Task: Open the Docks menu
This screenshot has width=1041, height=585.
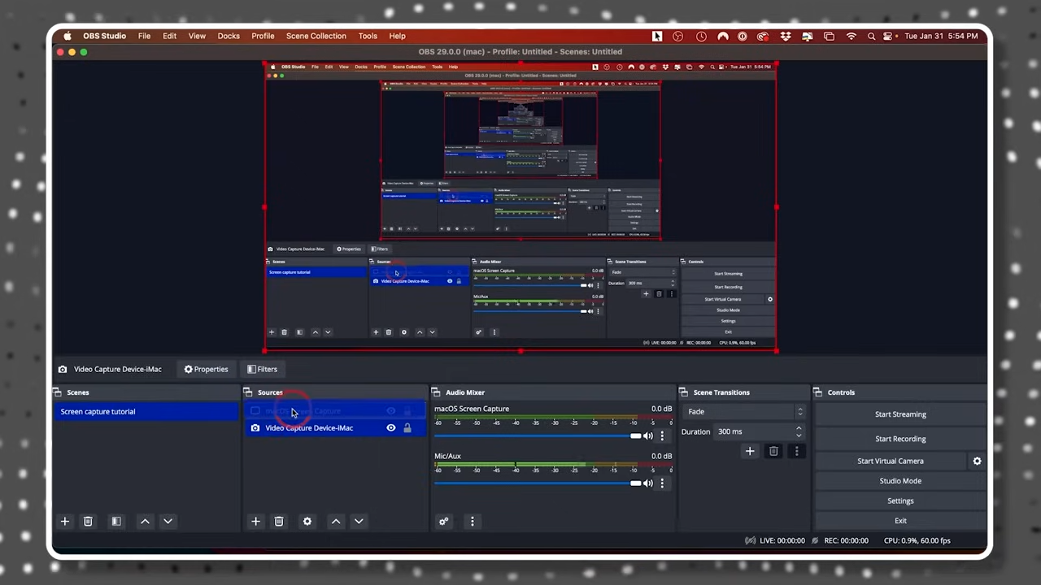Action: [x=229, y=37]
